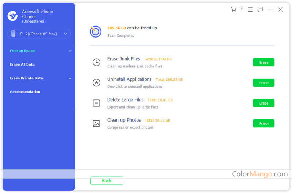The image size is (292, 193).
Task: Click the scan completed radar icon
Action: (96, 32)
